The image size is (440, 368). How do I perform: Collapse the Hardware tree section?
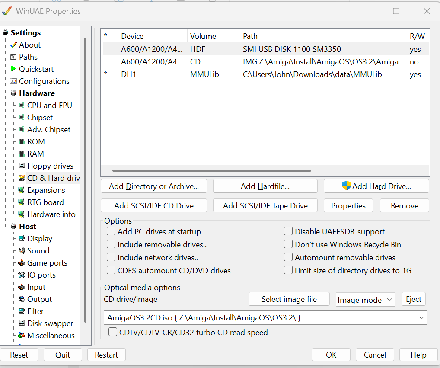tap(13, 93)
